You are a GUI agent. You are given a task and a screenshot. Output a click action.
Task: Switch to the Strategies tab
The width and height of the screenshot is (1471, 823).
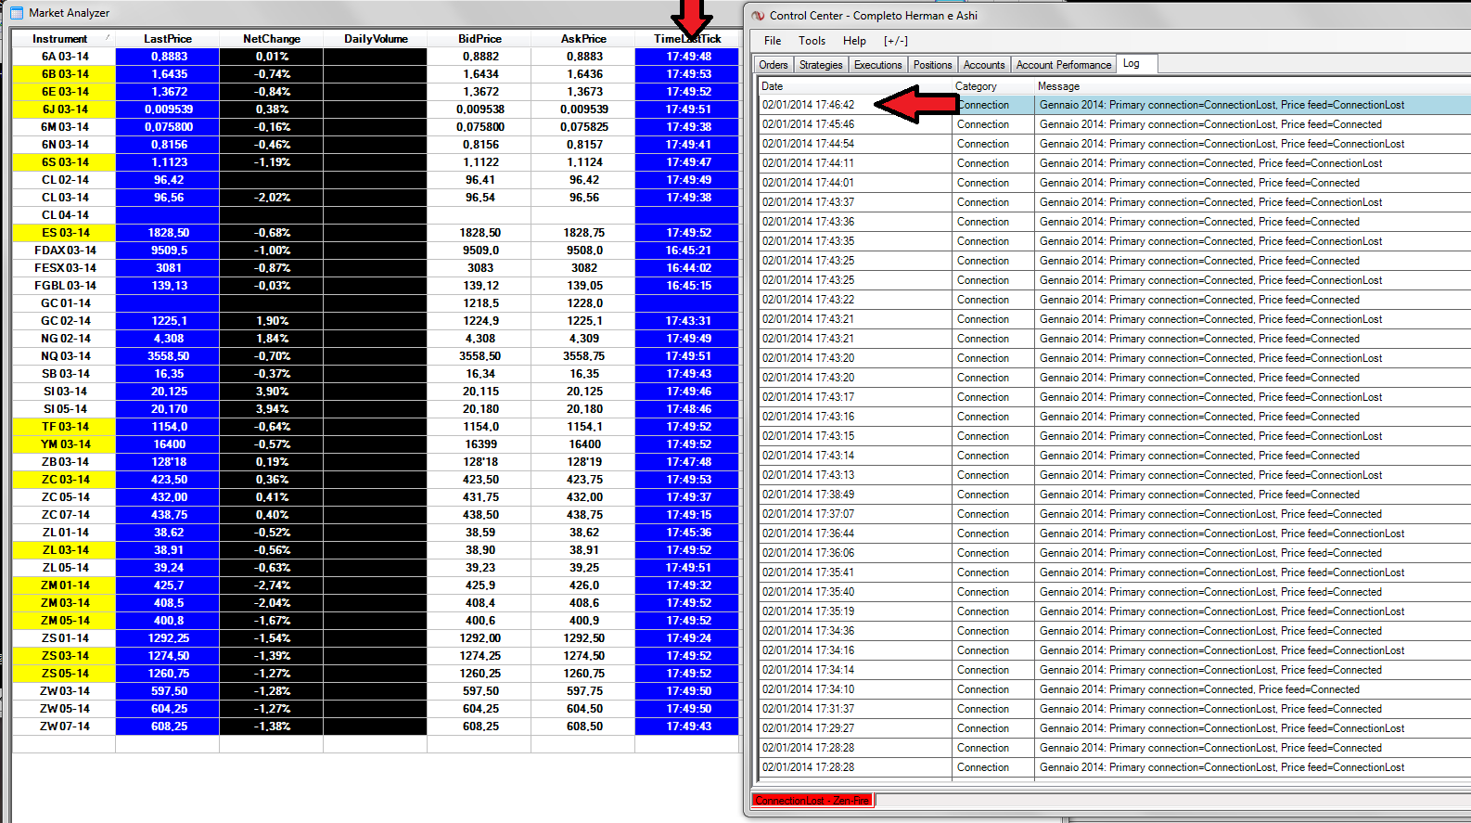click(x=821, y=65)
